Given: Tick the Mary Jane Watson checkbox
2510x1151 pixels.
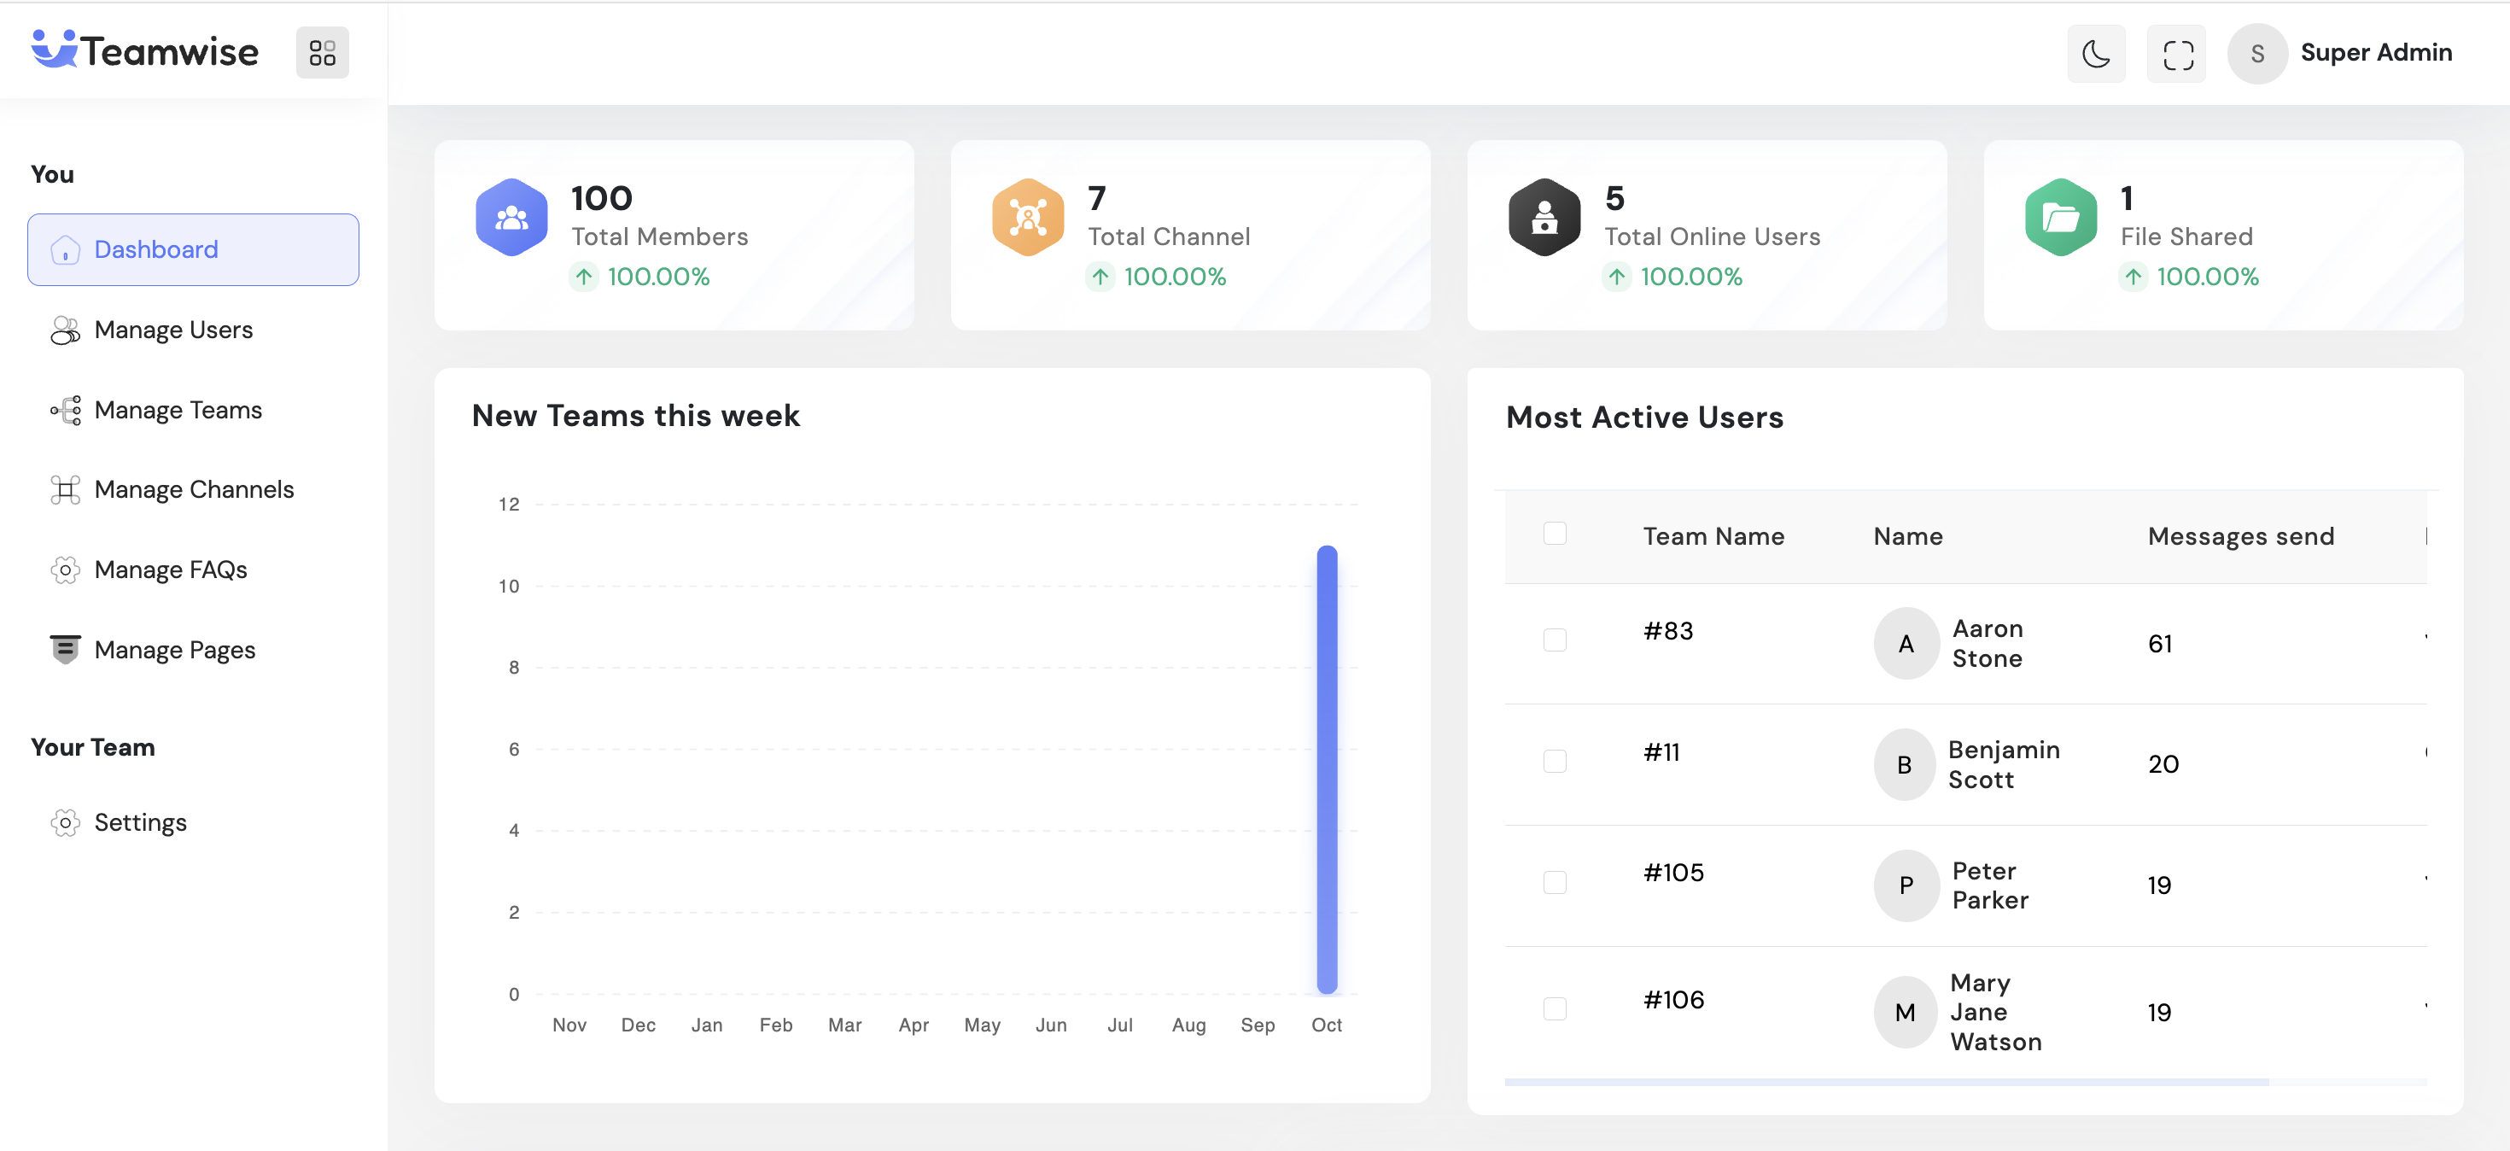Looking at the screenshot, I should (x=1554, y=1008).
